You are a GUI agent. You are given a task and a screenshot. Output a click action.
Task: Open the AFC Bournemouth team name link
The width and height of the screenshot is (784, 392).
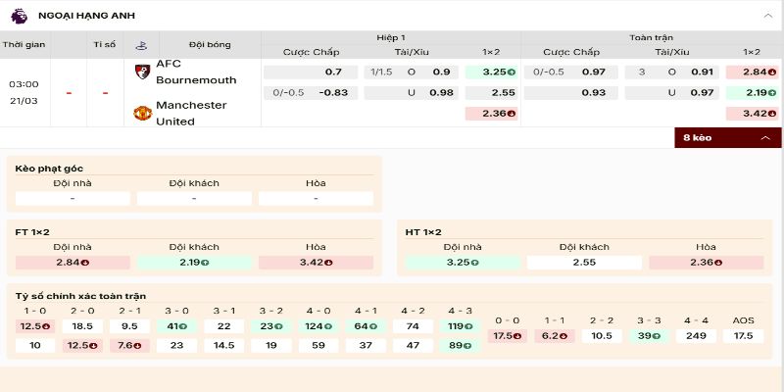[x=196, y=72]
